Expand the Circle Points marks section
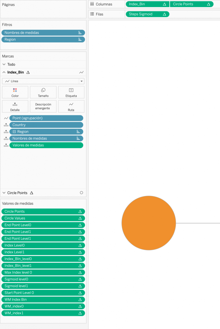Viewport: 220px width, 329px height. 4,193
